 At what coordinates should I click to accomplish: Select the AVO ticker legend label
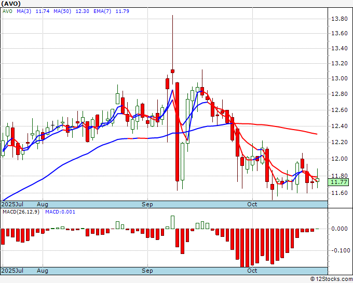click(x=7, y=11)
